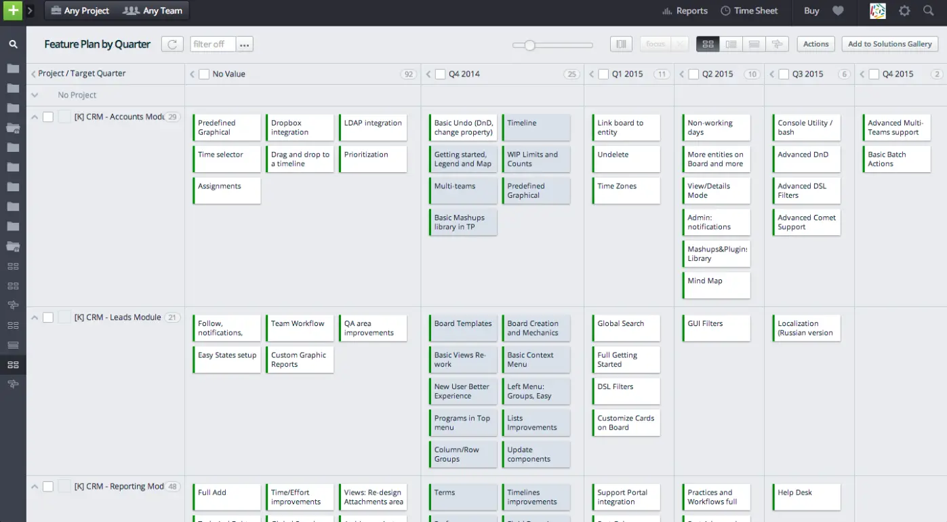
Task: Open the LDAP integration card
Action: (373, 127)
